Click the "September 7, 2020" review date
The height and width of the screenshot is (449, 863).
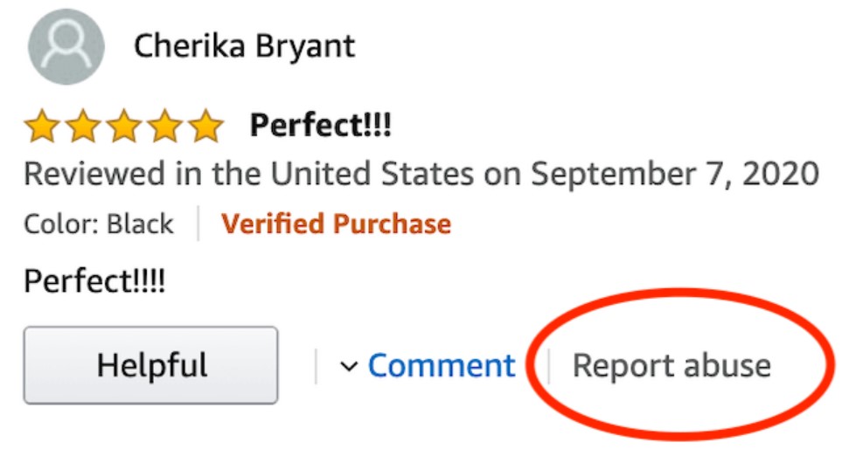pyautogui.click(x=674, y=174)
